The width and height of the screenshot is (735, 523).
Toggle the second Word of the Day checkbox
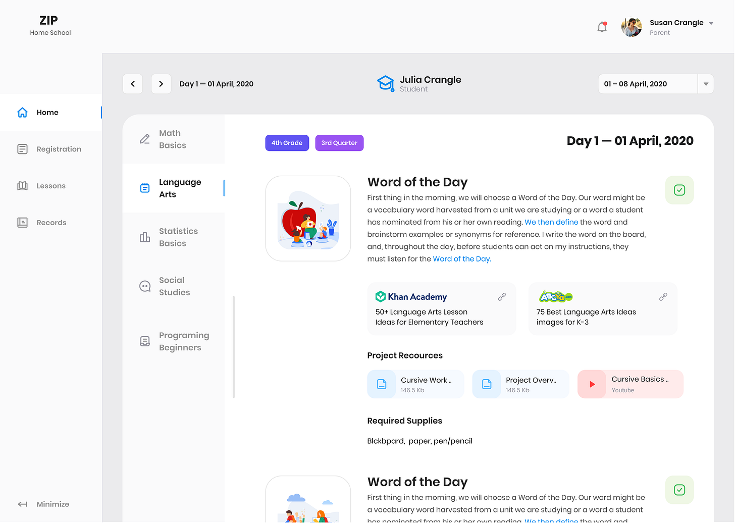pos(679,490)
